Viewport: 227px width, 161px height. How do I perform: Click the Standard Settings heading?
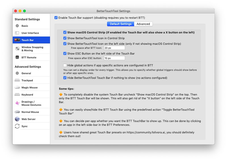(27, 19)
